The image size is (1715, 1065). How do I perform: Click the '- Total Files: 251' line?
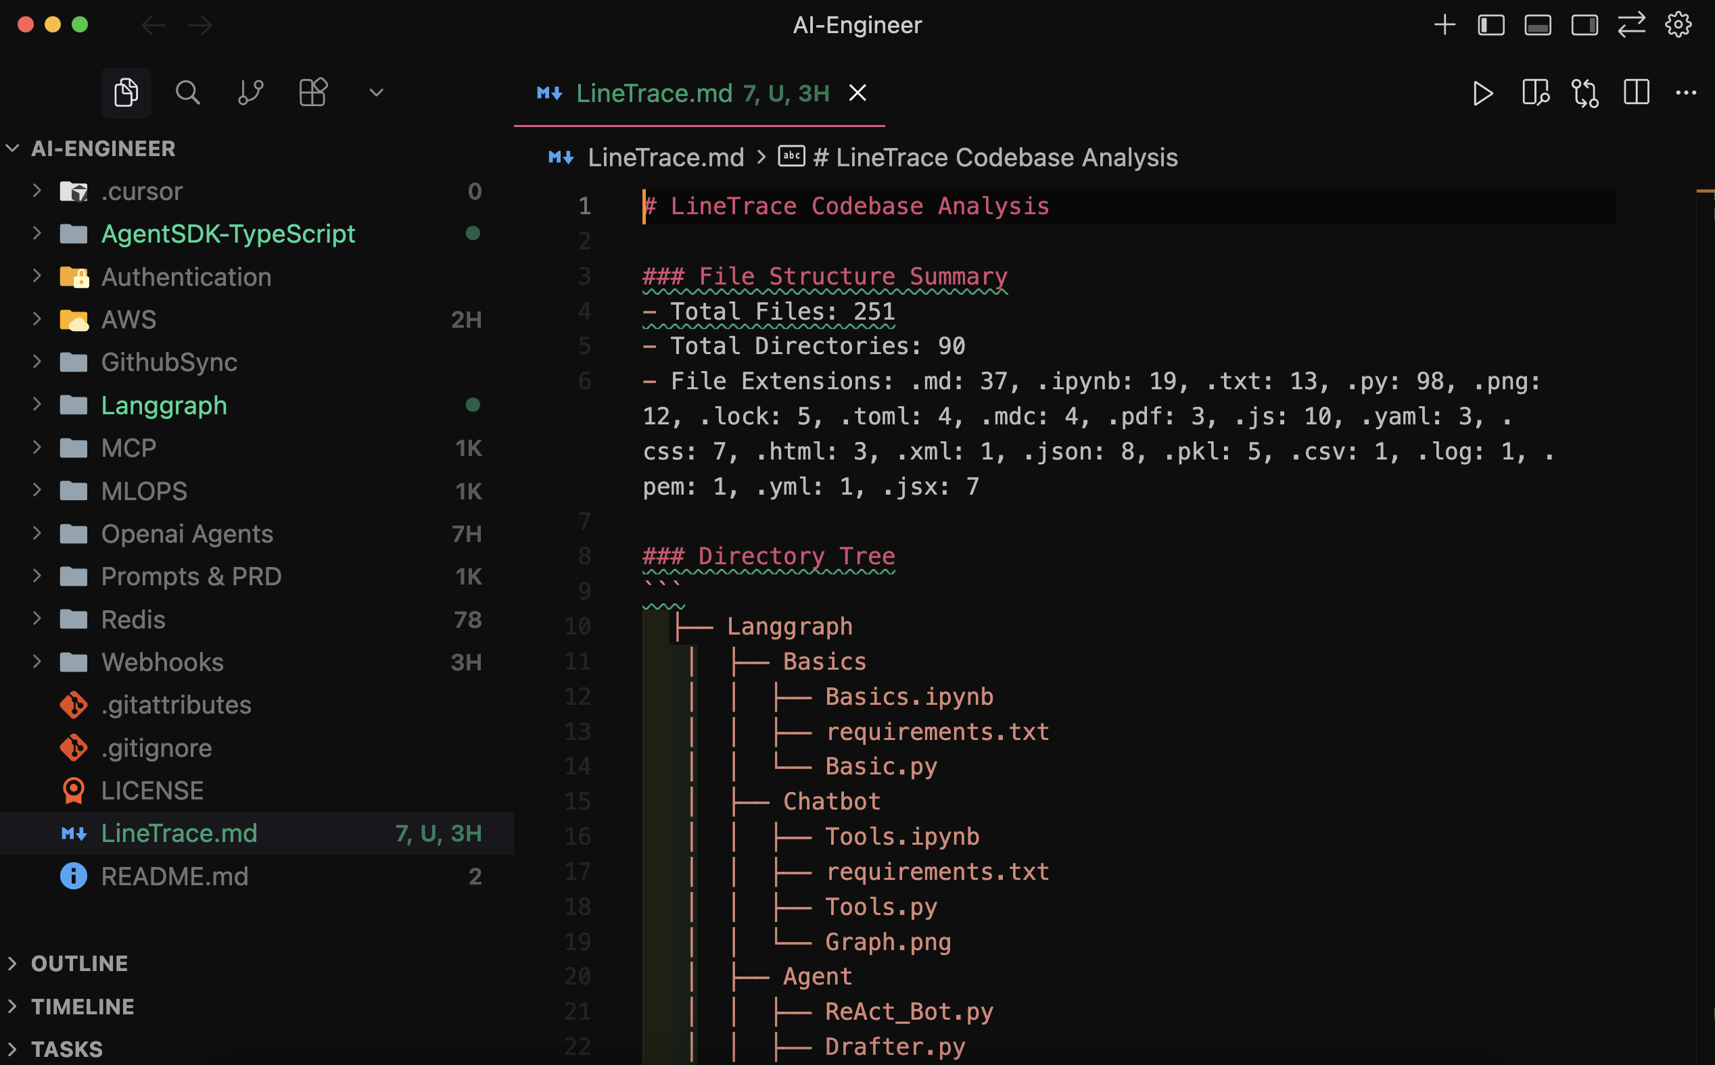(768, 312)
